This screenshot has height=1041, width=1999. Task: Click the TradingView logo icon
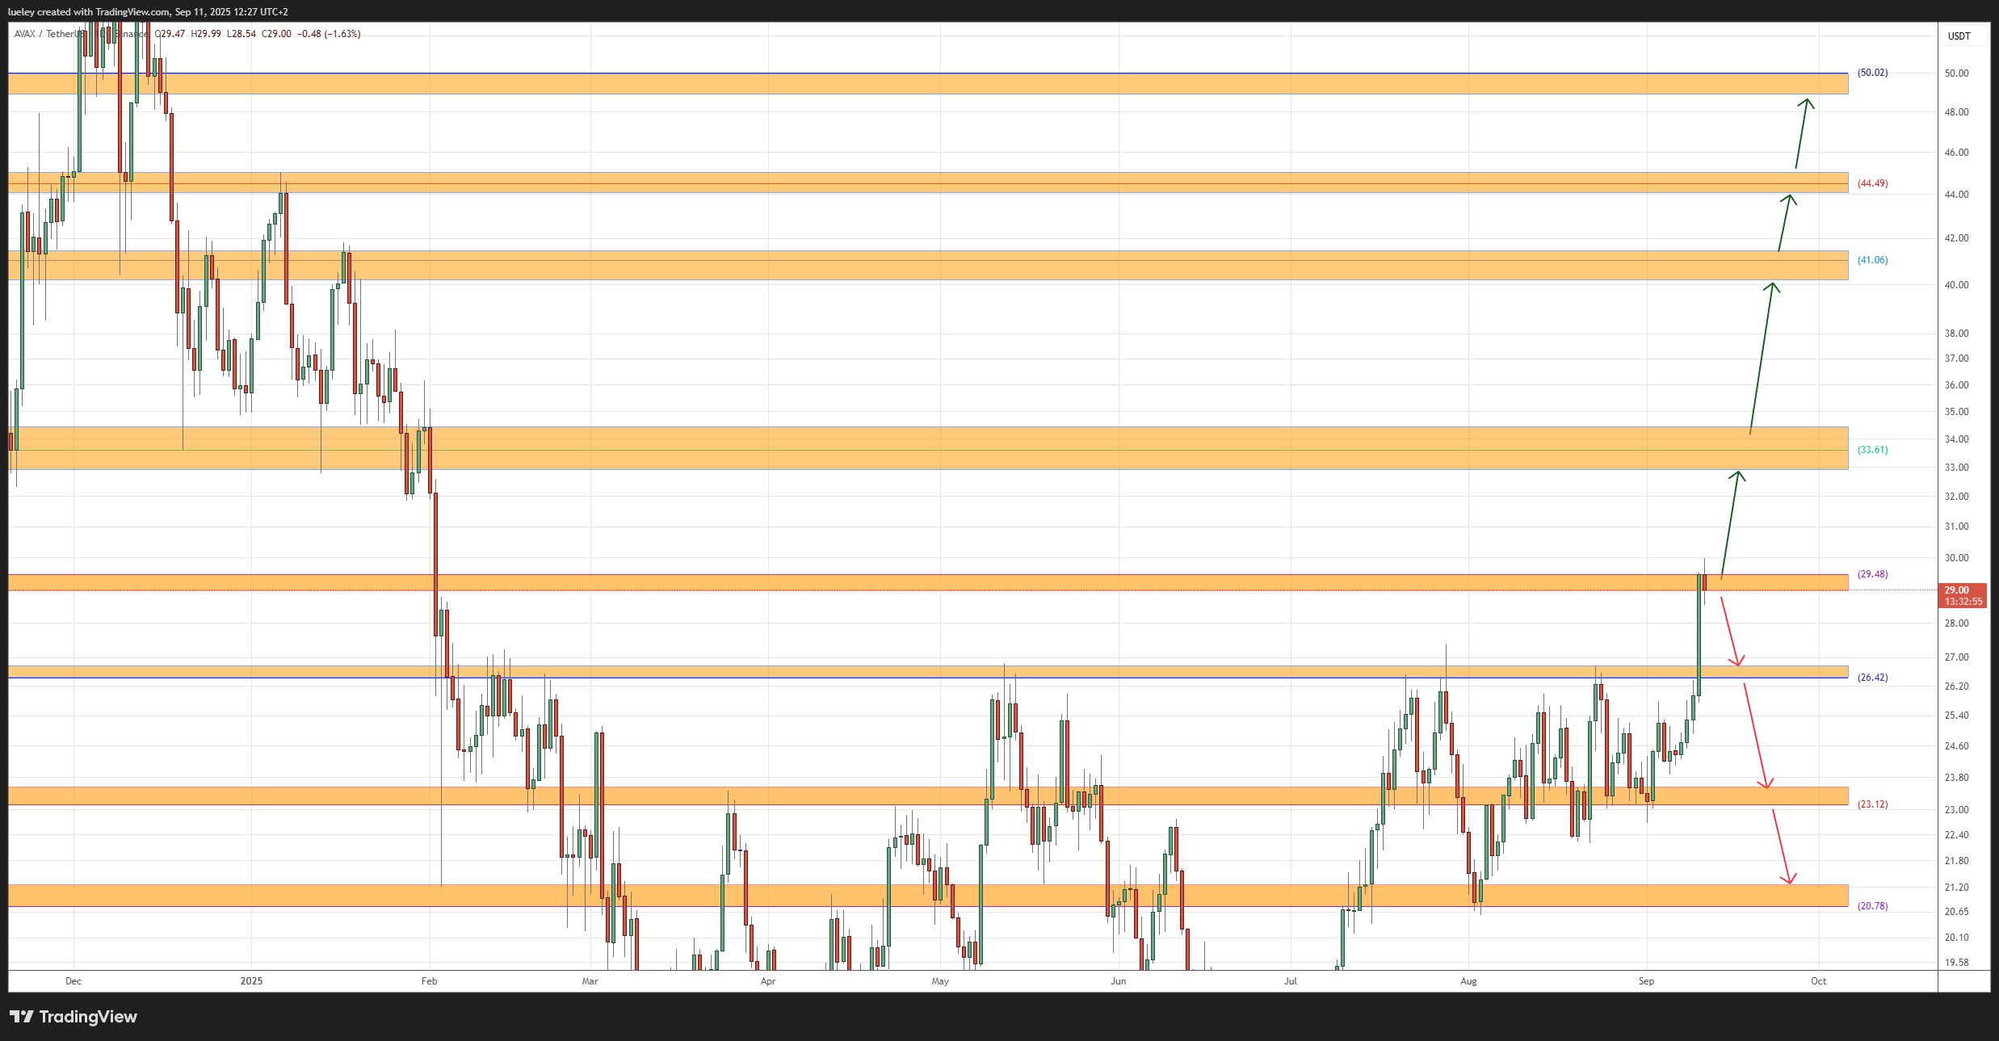point(22,1016)
